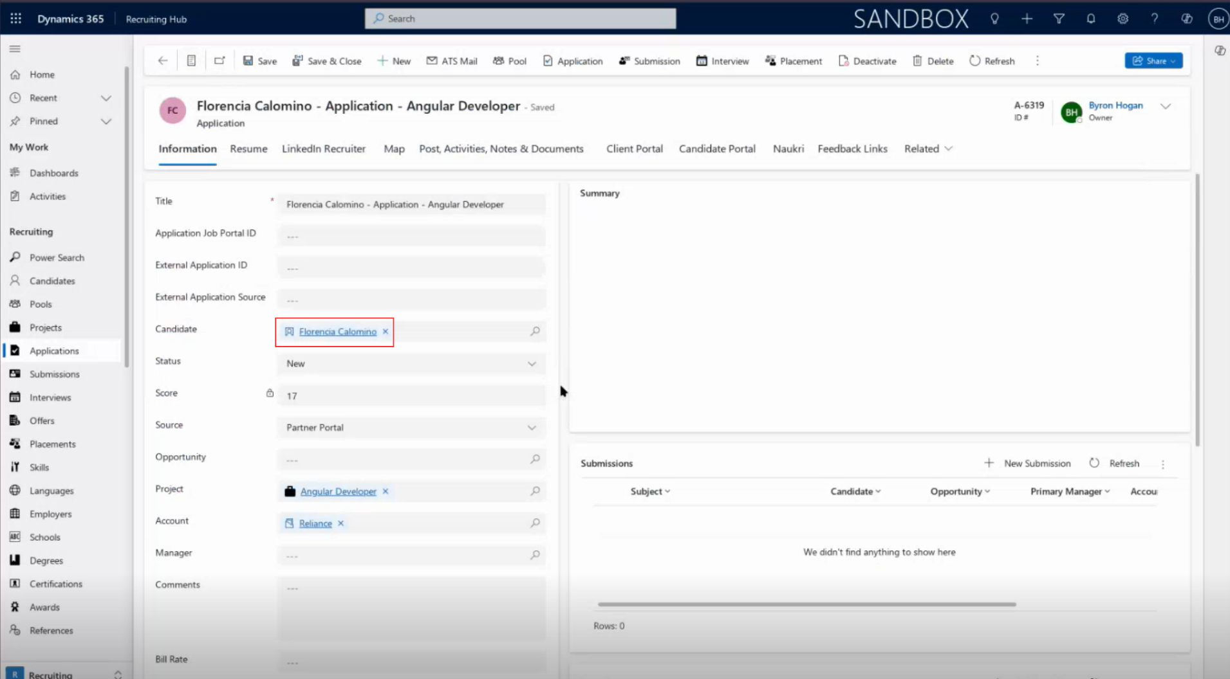Expand the Recent sidebar section
Image resolution: width=1230 pixels, height=679 pixels.
[x=106, y=98]
